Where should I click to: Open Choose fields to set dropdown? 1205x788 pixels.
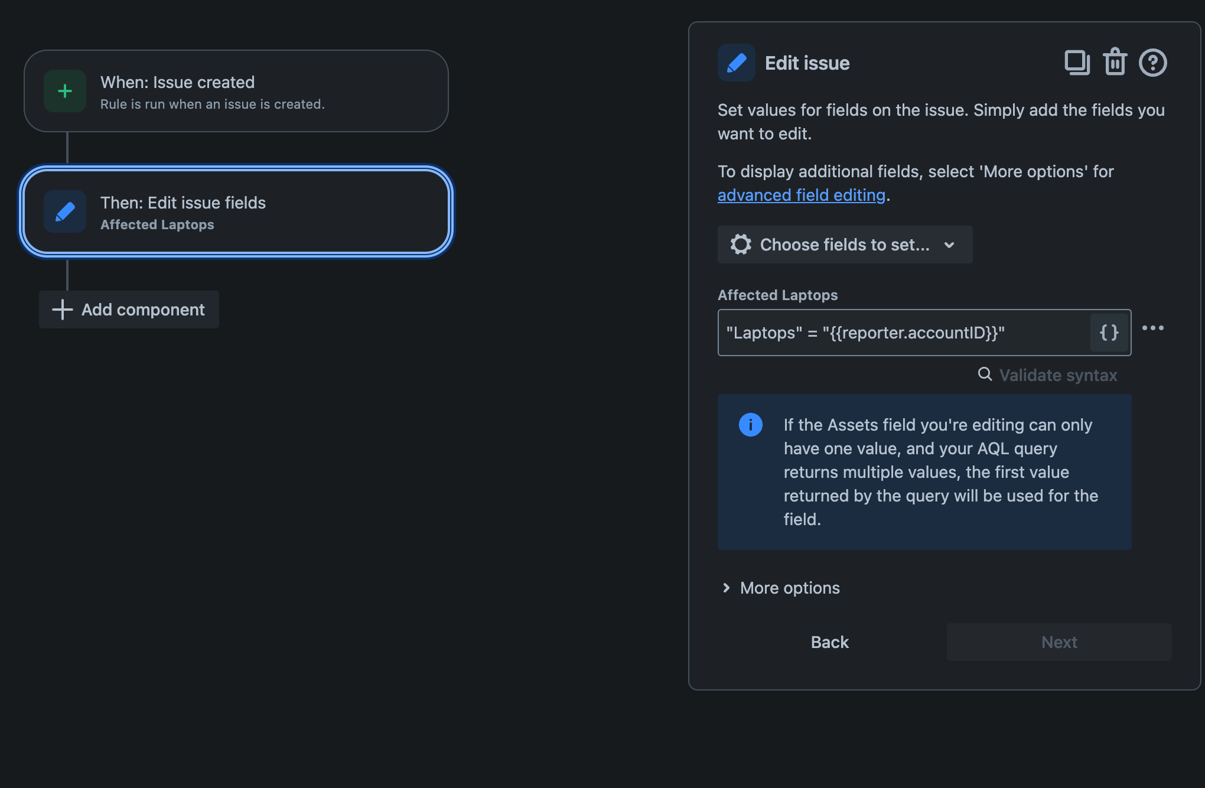[844, 245]
